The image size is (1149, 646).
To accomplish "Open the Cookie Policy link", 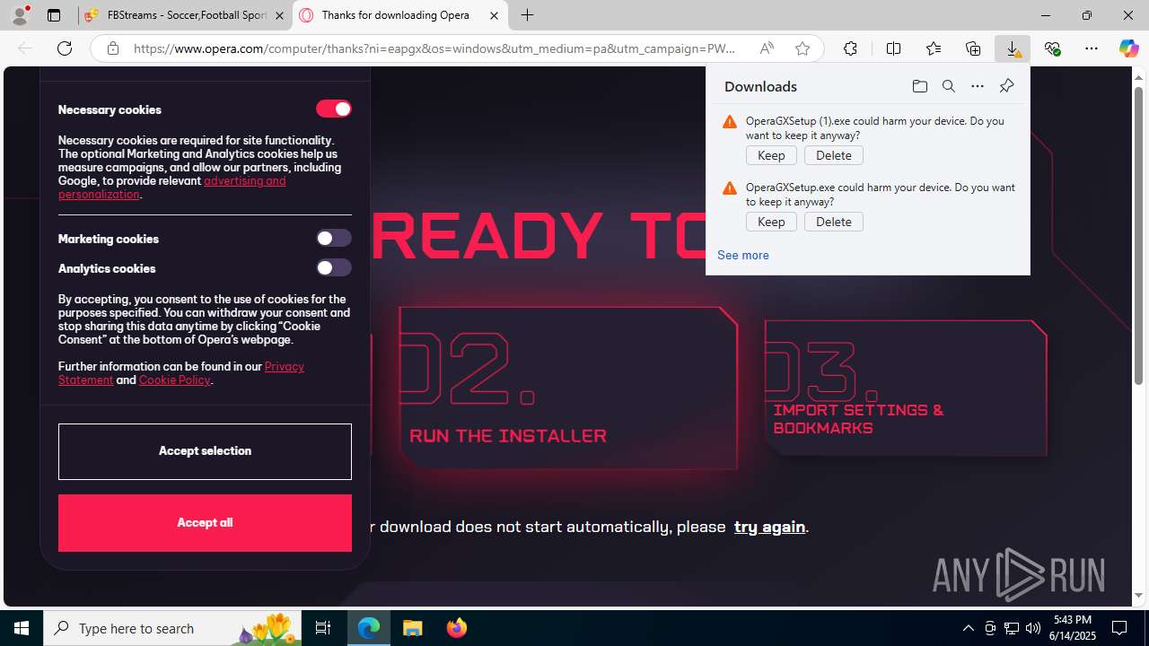I will pyautogui.click(x=174, y=380).
